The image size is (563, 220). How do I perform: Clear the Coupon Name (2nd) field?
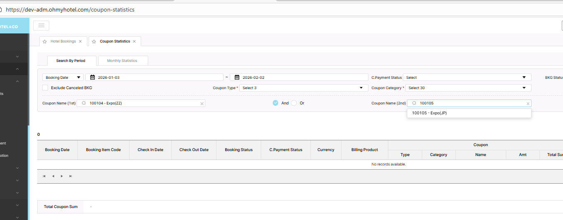click(528, 104)
